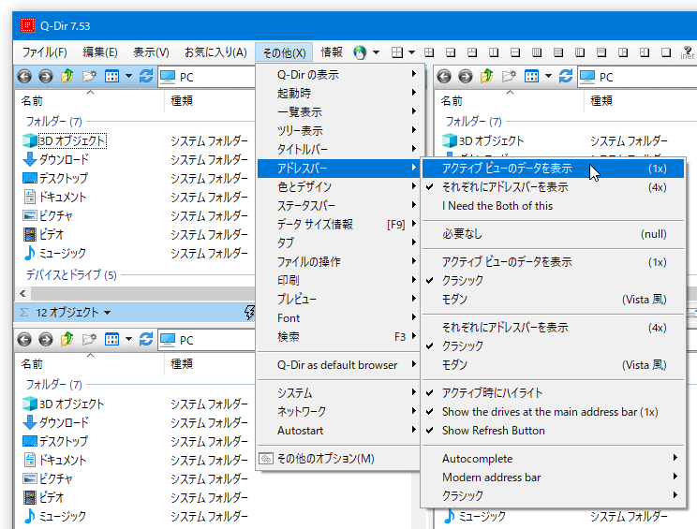The height and width of the screenshot is (529, 697).
Task: Open the 表示(V) menu
Action: point(151,52)
